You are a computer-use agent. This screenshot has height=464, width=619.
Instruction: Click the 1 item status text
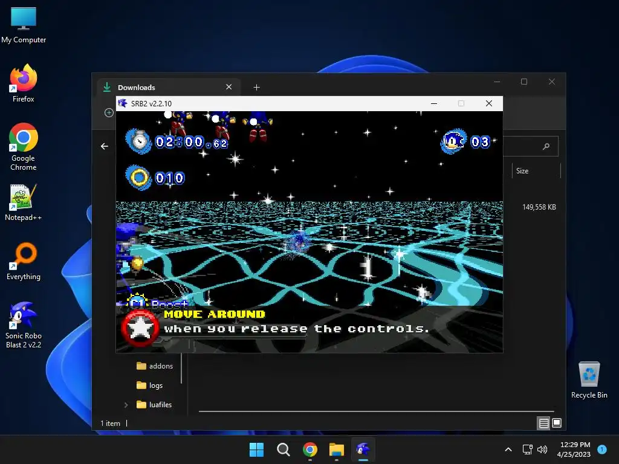[110, 424]
